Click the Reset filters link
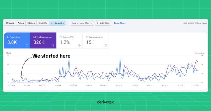The image size is (211, 111). point(120,23)
